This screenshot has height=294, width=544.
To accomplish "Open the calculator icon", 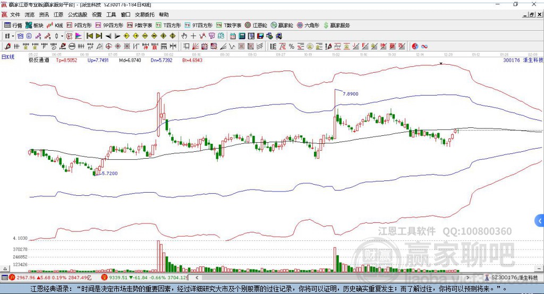I will point(242,36).
